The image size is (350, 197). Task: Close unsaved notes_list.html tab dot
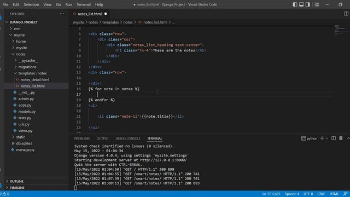click(106, 14)
